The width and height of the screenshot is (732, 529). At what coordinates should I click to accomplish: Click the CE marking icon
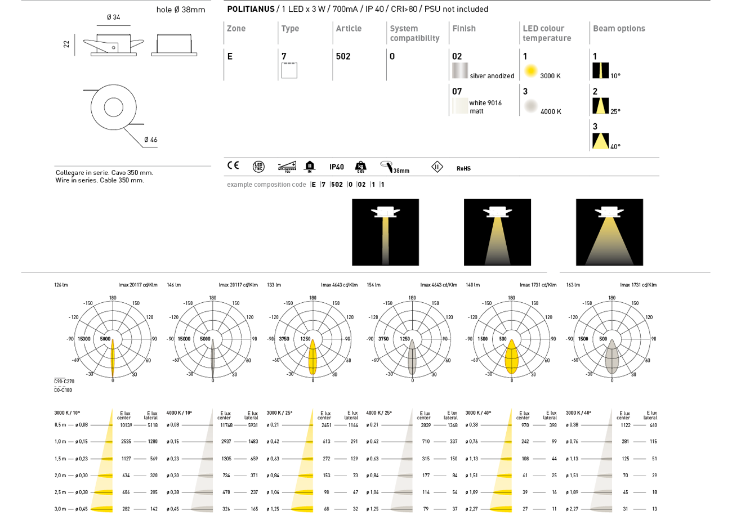[x=233, y=165]
